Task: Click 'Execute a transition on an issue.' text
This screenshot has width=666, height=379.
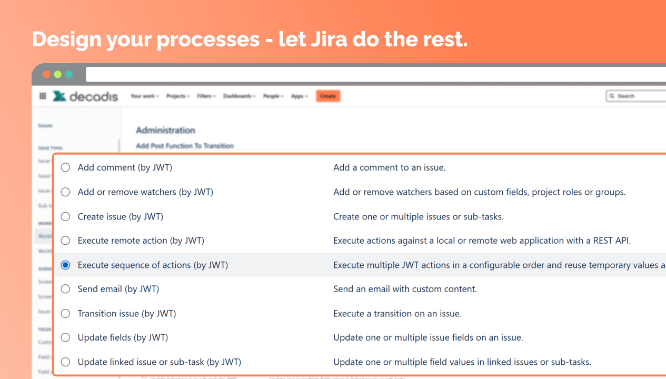Action: point(397,313)
